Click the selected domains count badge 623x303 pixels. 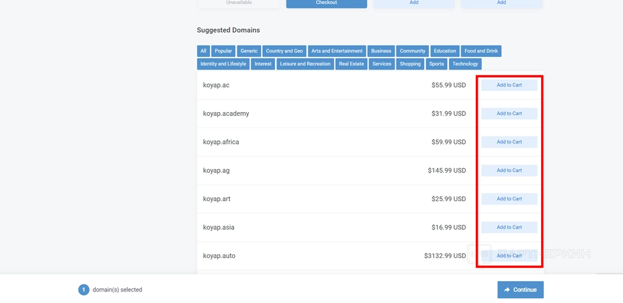tap(83, 290)
